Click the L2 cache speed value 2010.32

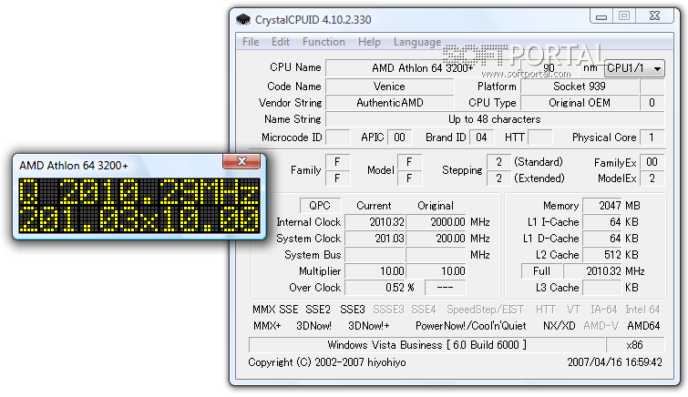coord(593,271)
